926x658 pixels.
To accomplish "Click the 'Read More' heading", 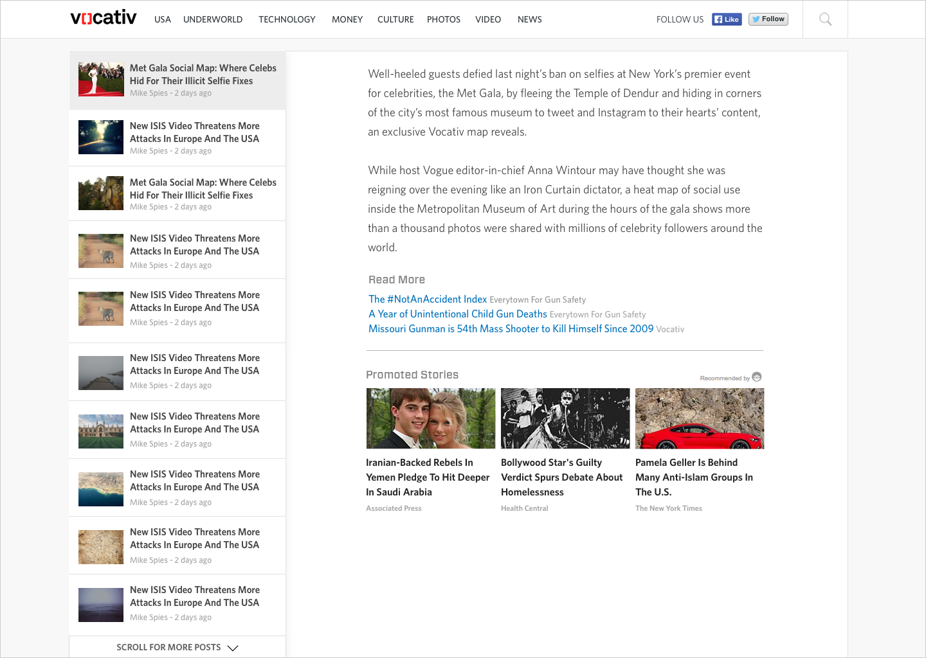I will (397, 280).
